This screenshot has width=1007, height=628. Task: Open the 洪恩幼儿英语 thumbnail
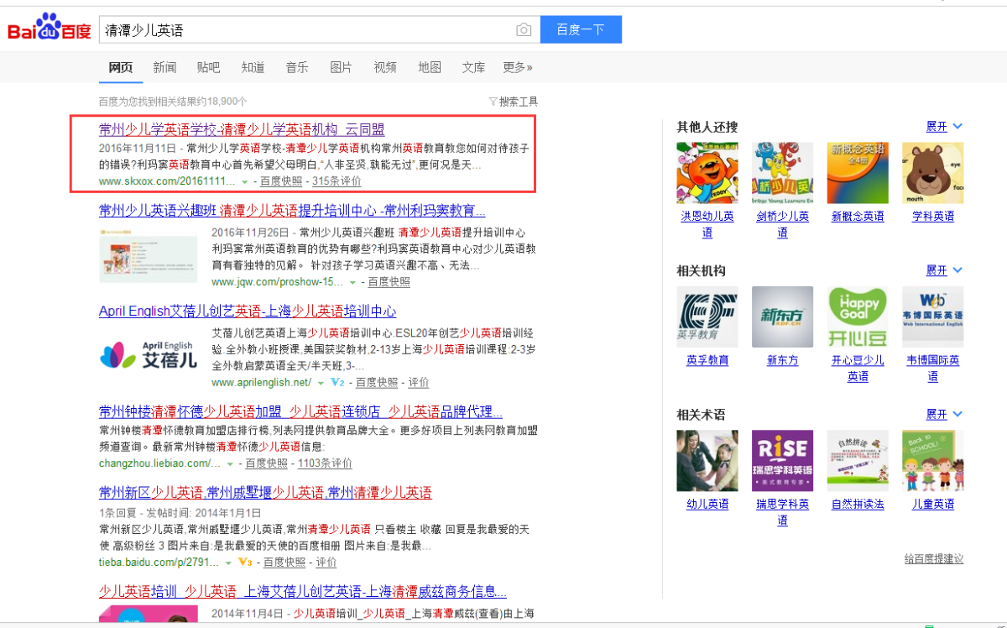(x=707, y=172)
